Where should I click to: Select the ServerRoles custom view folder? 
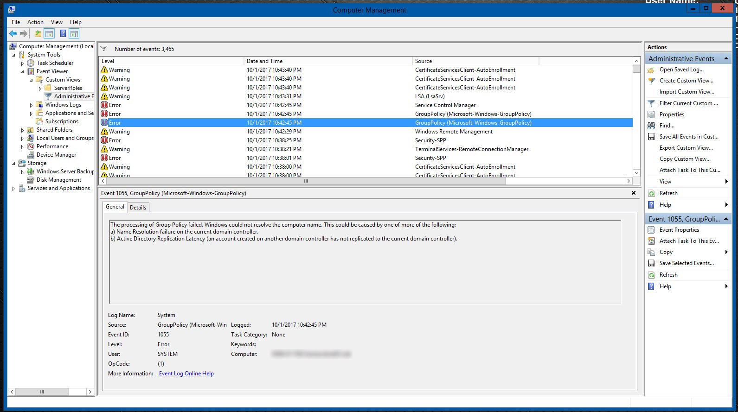point(68,88)
